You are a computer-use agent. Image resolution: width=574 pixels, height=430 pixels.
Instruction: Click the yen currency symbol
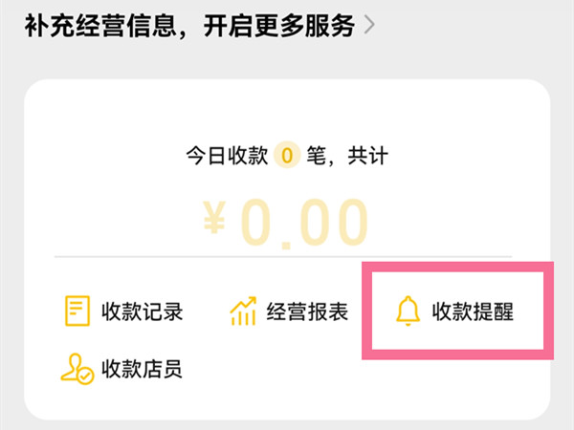(217, 225)
